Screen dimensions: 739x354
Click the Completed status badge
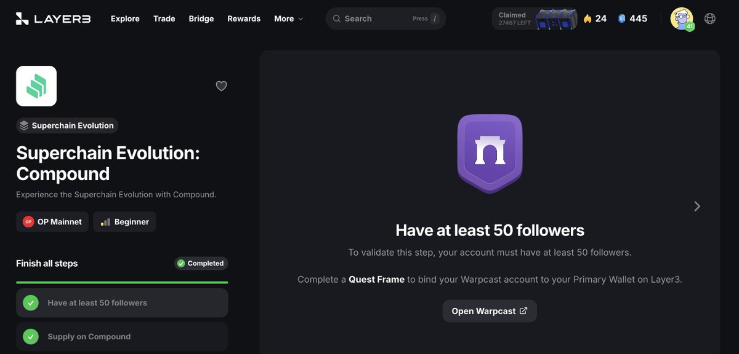pos(201,263)
